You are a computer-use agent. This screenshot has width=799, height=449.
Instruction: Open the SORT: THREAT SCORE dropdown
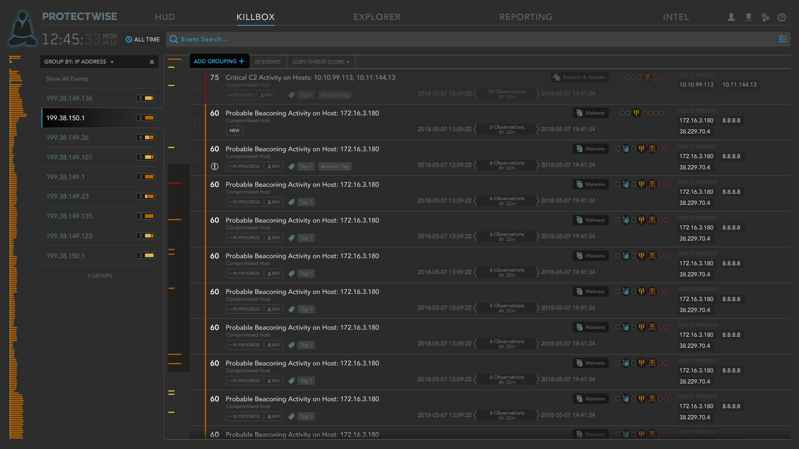tap(321, 62)
